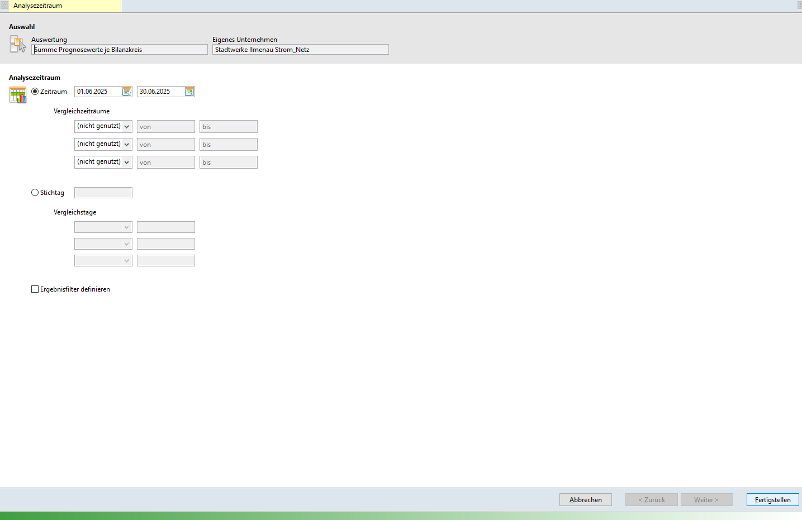Screen dimensions: 802x520
Task: Click the Weiter button
Action: [706, 500]
